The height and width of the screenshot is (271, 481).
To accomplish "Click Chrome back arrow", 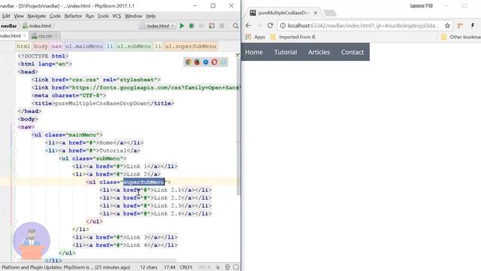I will point(248,26).
